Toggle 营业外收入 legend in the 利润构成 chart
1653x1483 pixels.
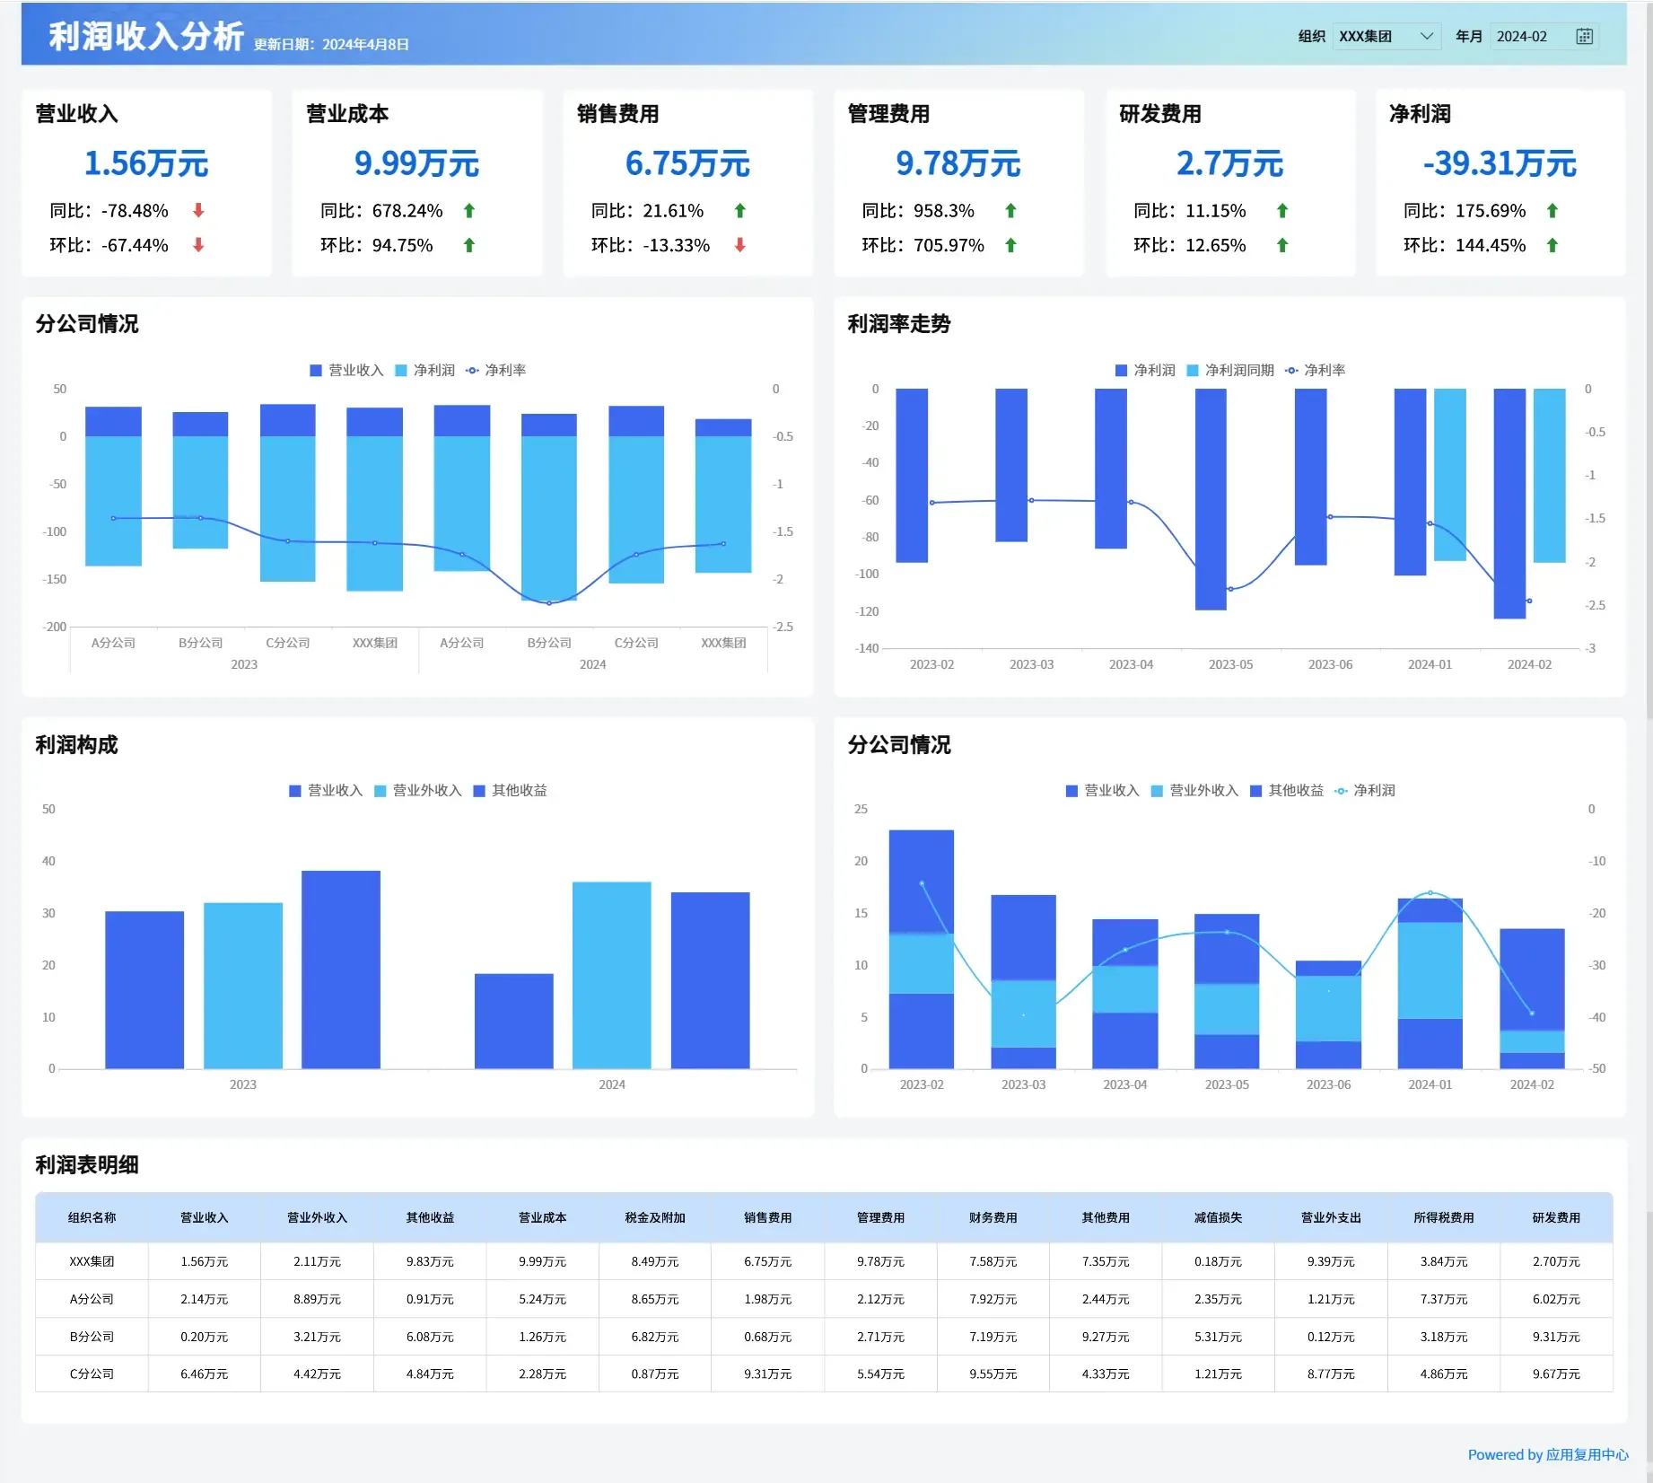tap(417, 790)
